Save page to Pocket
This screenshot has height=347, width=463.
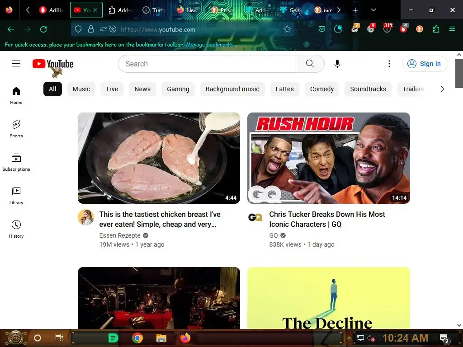pos(322,29)
